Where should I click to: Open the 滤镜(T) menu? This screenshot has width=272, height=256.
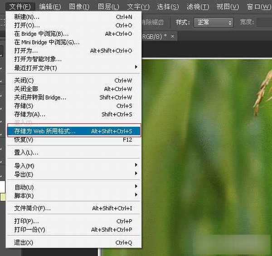(x=198, y=7)
